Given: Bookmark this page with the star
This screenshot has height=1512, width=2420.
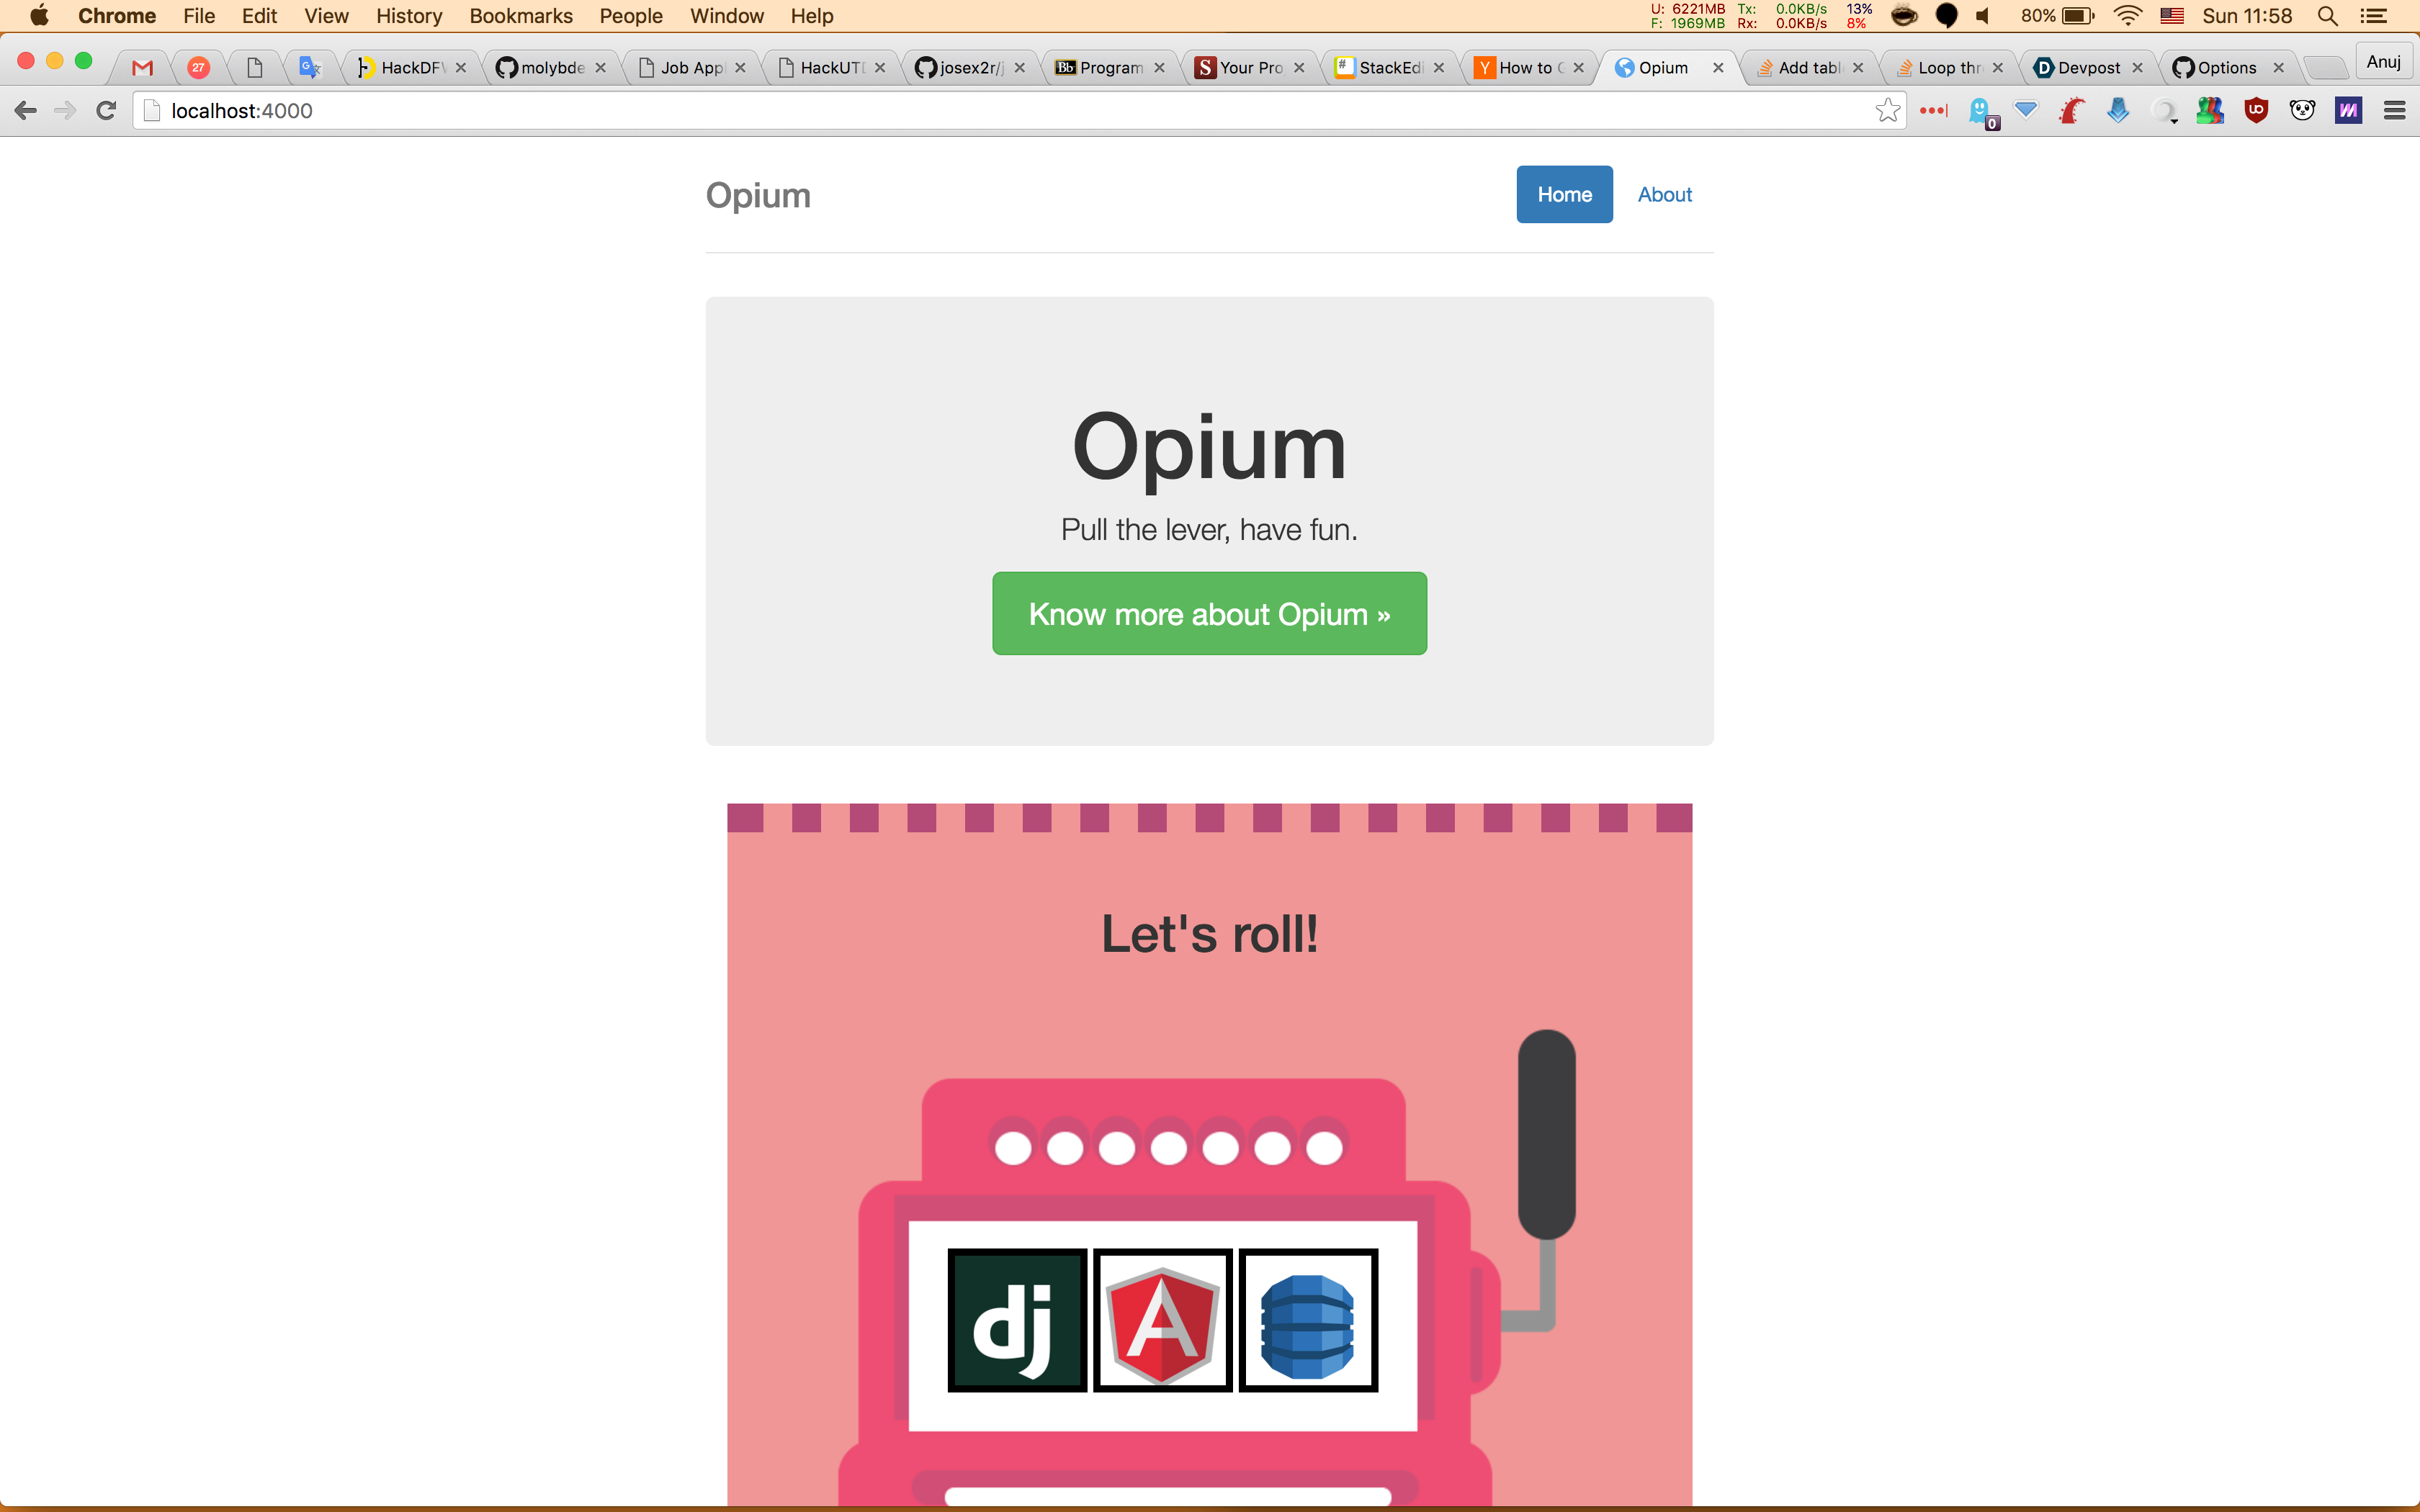Looking at the screenshot, I should click(x=1887, y=111).
